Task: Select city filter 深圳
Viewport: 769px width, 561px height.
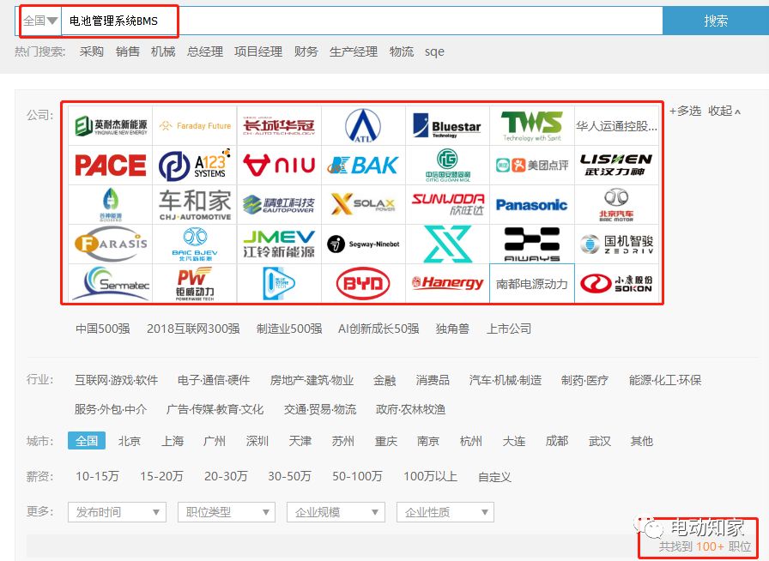Action: click(257, 442)
